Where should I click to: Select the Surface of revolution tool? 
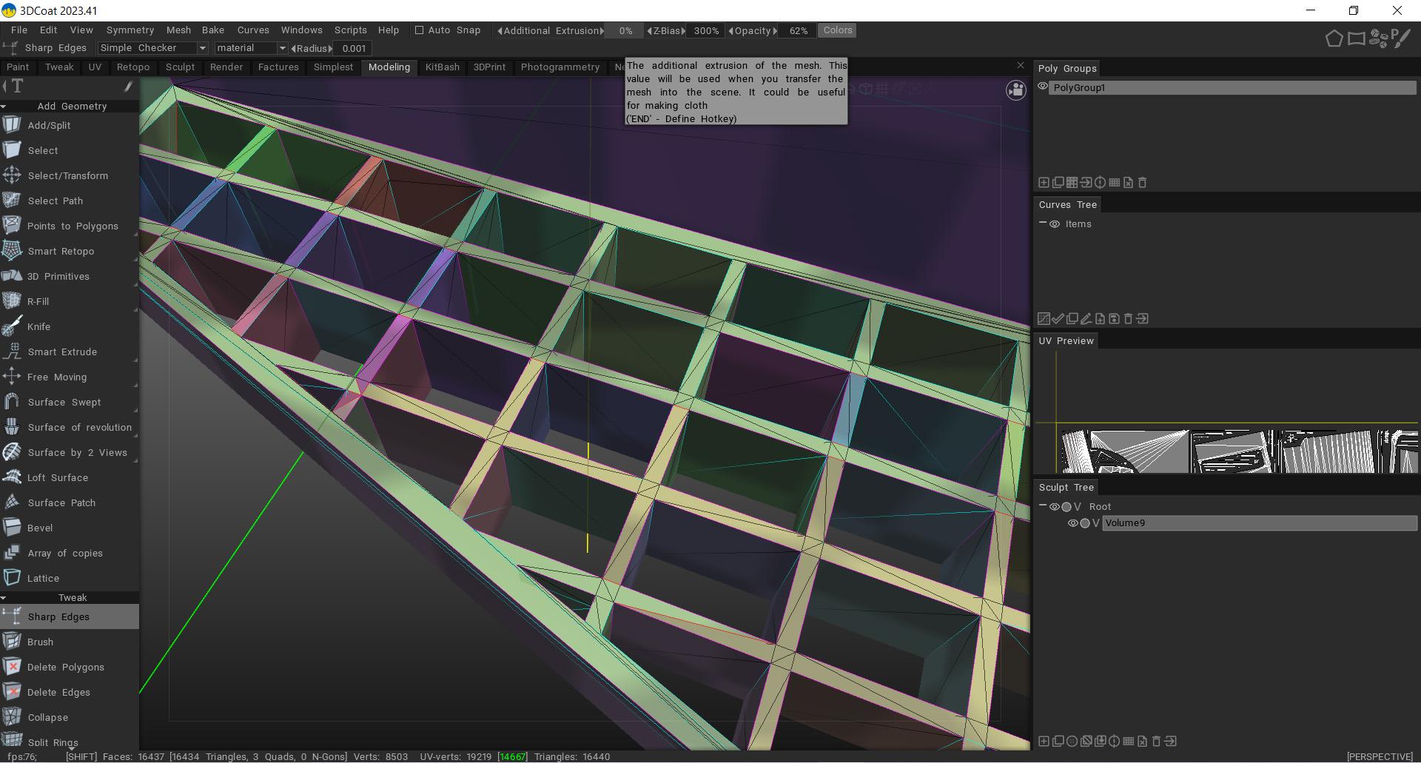click(x=79, y=427)
